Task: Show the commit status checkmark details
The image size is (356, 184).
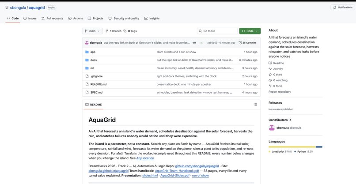Action: [201, 43]
